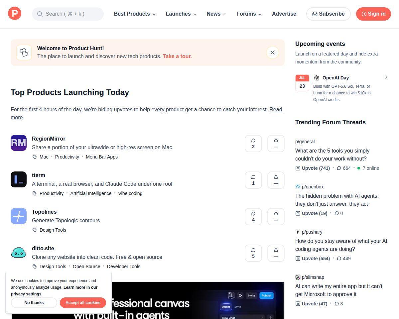This screenshot has width=399, height=319.
Task: Open the OpenAI Day event
Action: 335,78
